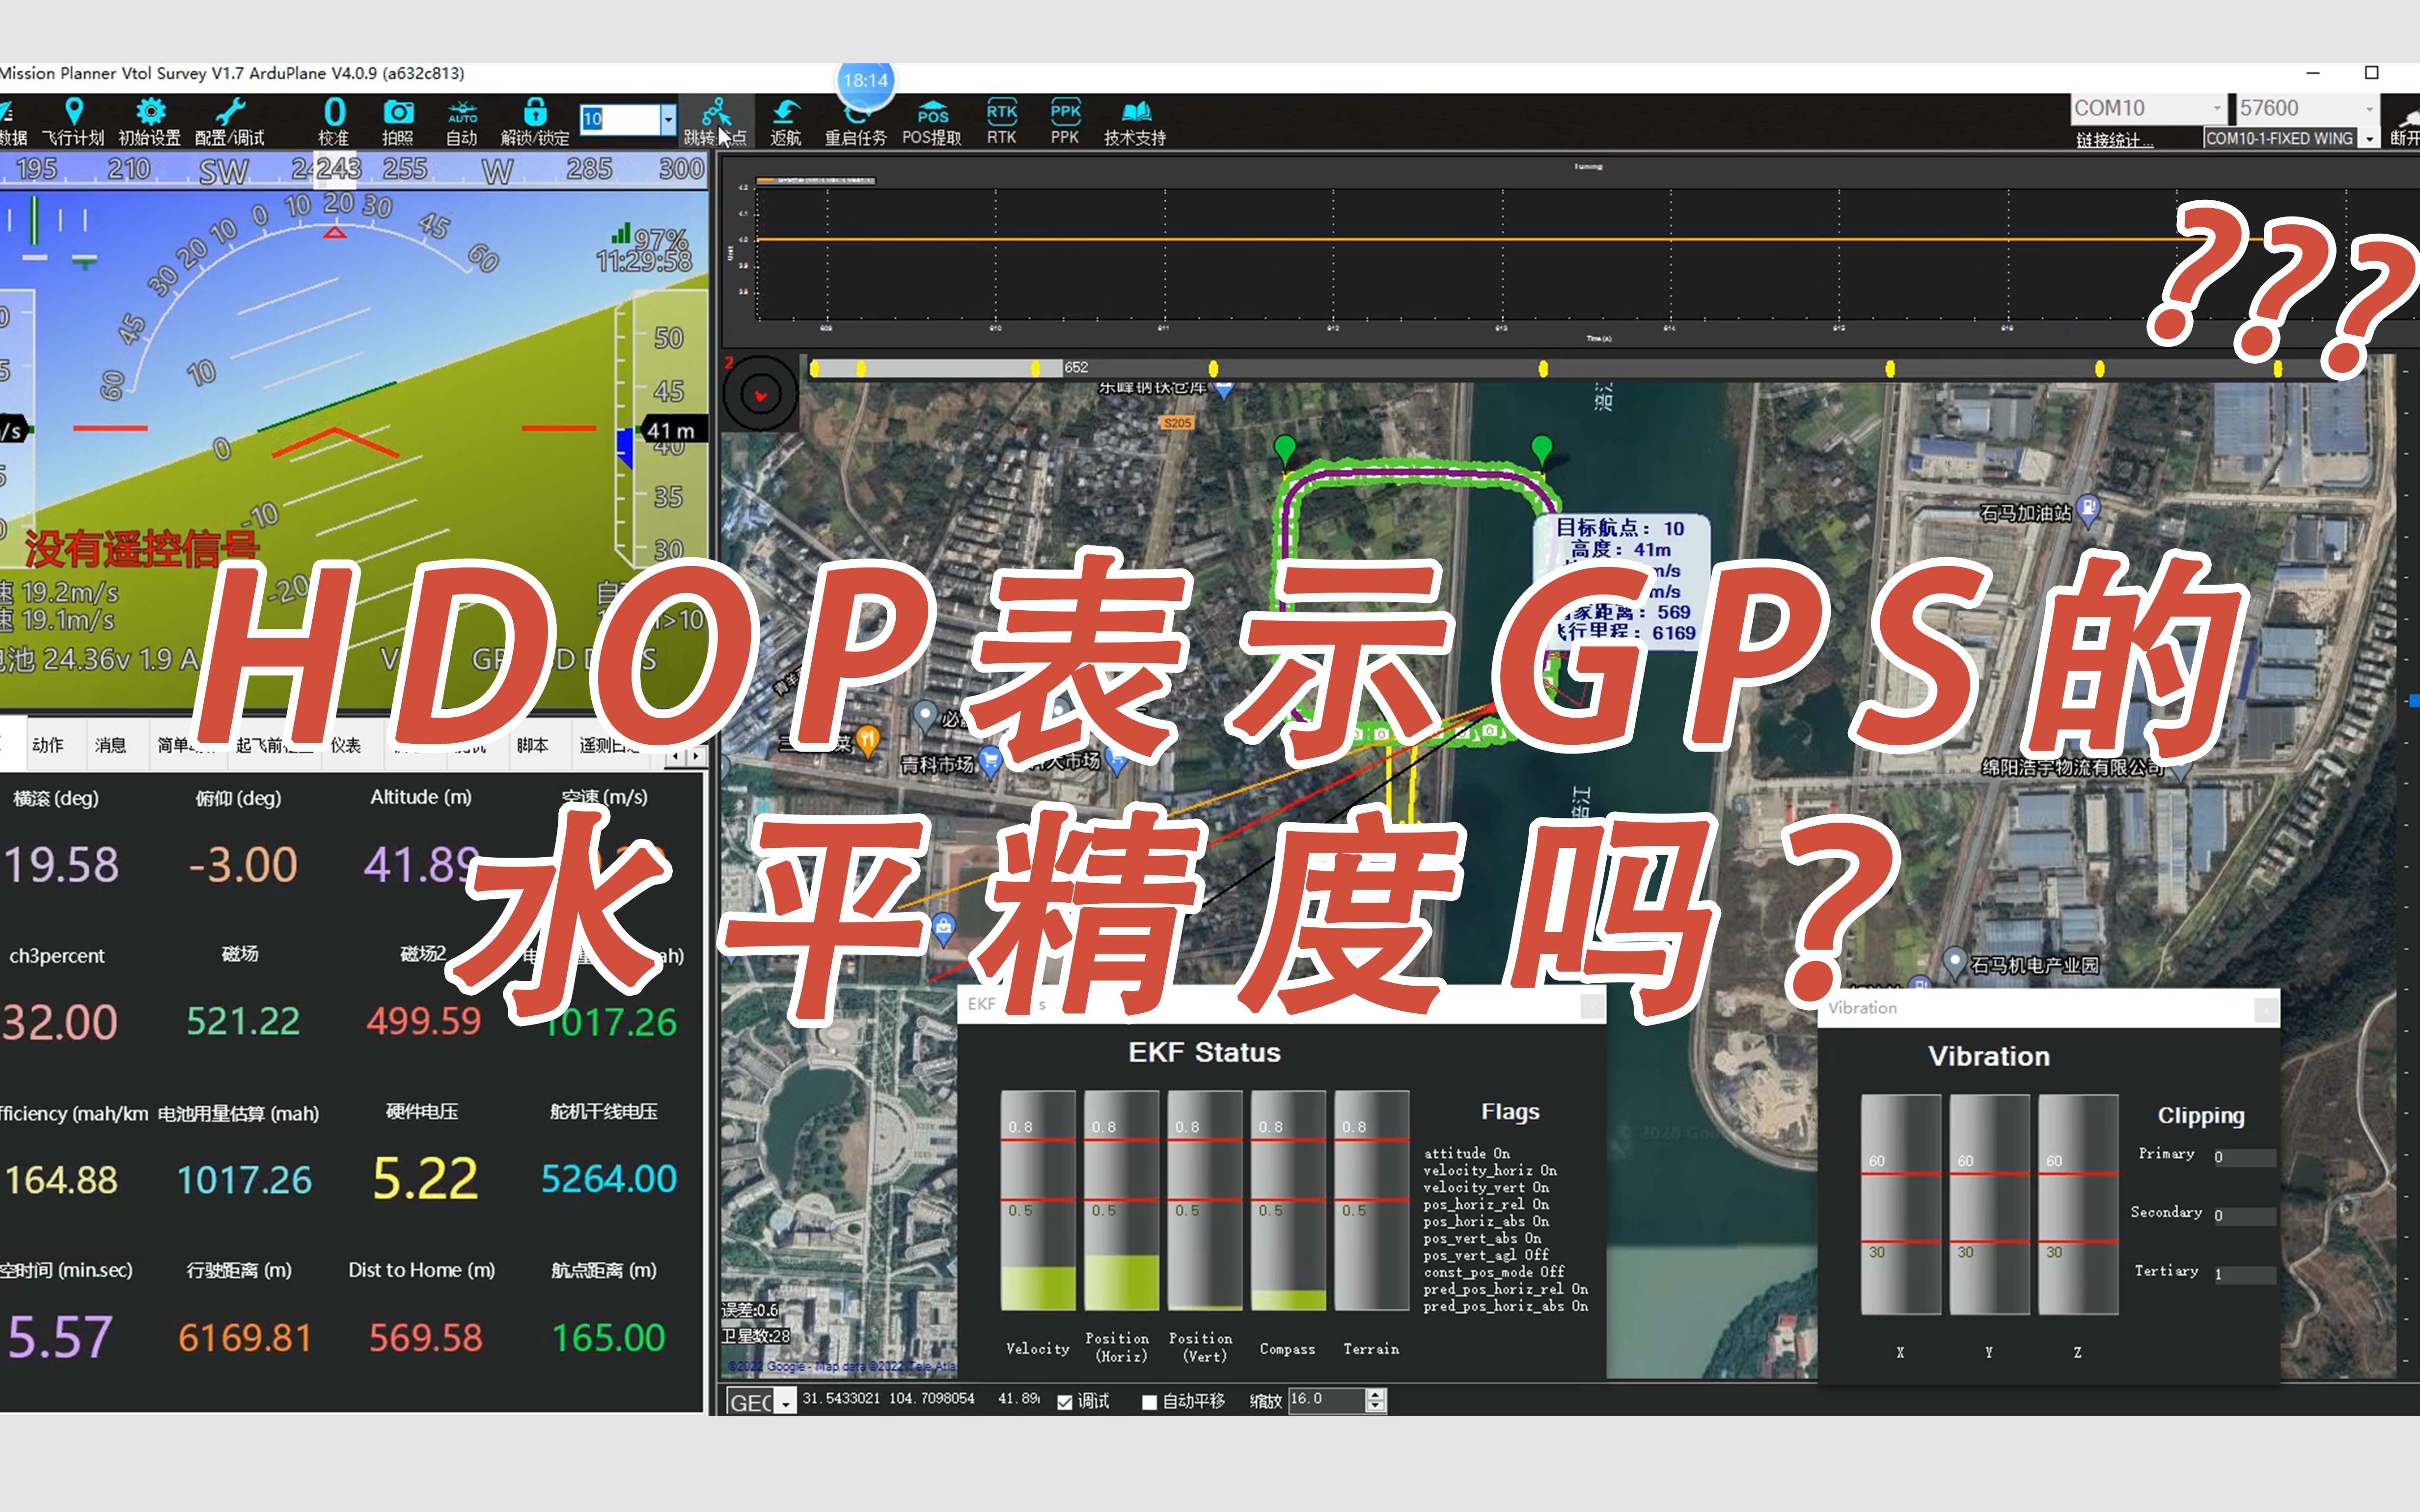The height and width of the screenshot is (1512, 2420).
Task: Click the 断开 disconnect icon
Action: pyautogui.click(x=2404, y=128)
